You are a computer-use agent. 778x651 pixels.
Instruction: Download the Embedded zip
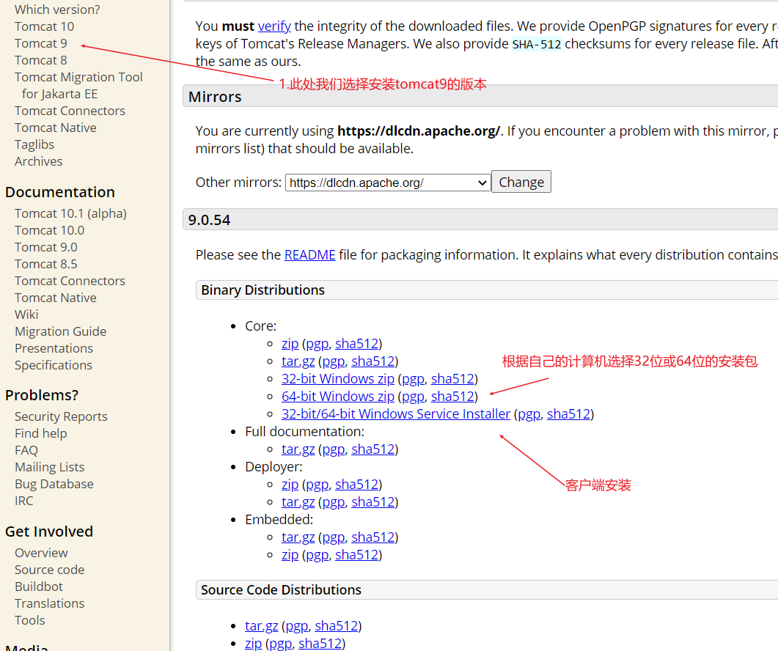(290, 555)
